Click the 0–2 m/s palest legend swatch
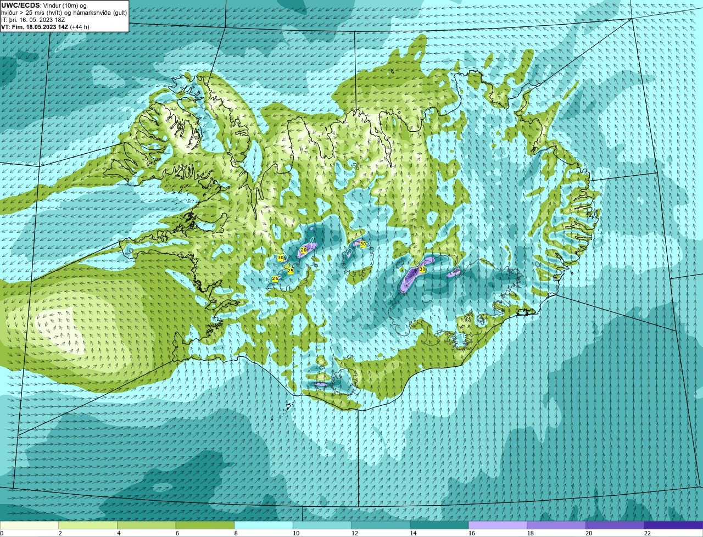The width and height of the screenshot is (703, 537). [x=30, y=525]
